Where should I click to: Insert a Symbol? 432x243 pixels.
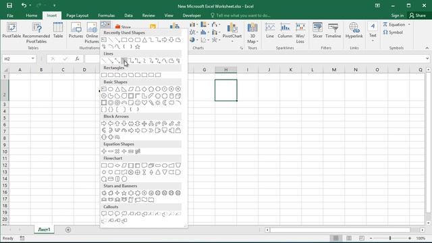click(x=393, y=32)
